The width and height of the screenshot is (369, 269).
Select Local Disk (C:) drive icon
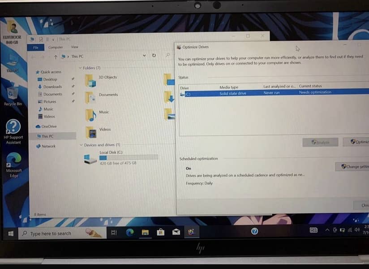click(x=90, y=159)
